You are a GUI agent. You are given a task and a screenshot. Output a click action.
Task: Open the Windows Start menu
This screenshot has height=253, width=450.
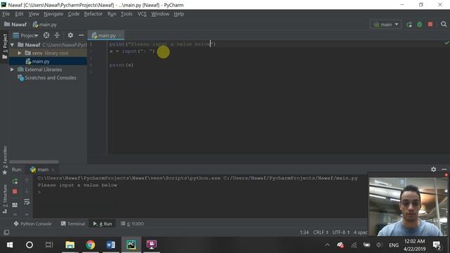(x=10, y=245)
